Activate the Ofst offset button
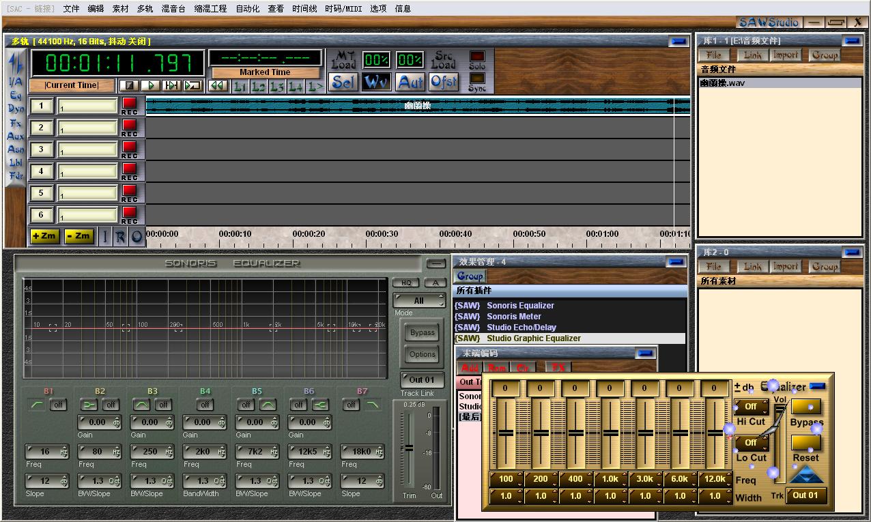 click(444, 82)
